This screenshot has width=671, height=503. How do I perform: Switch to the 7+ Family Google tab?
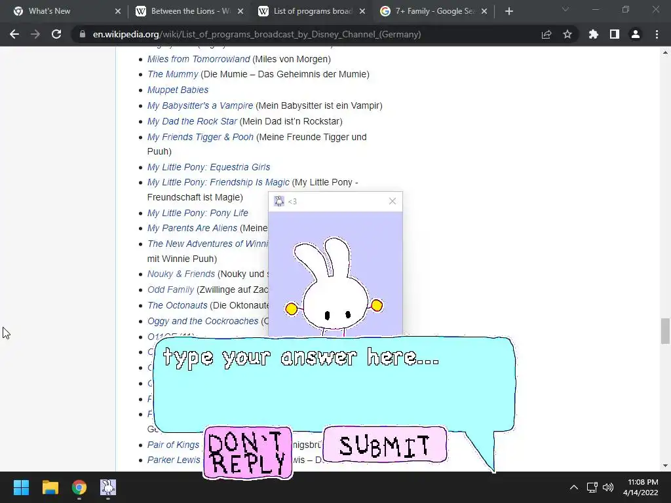434,11
